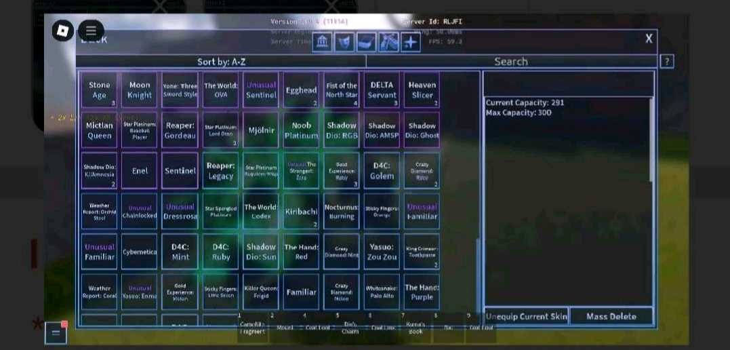Select the Unusual Dressrosa skin
The width and height of the screenshot is (730, 350).
(x=180, y=211)
